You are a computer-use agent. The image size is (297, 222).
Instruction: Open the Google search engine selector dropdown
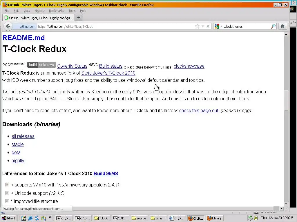click(x=218, y=26)
